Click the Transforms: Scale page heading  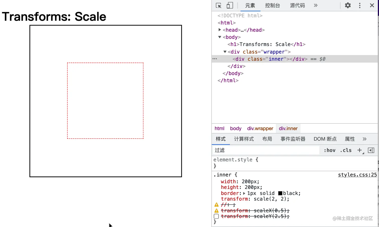click(x=54, y=17)
